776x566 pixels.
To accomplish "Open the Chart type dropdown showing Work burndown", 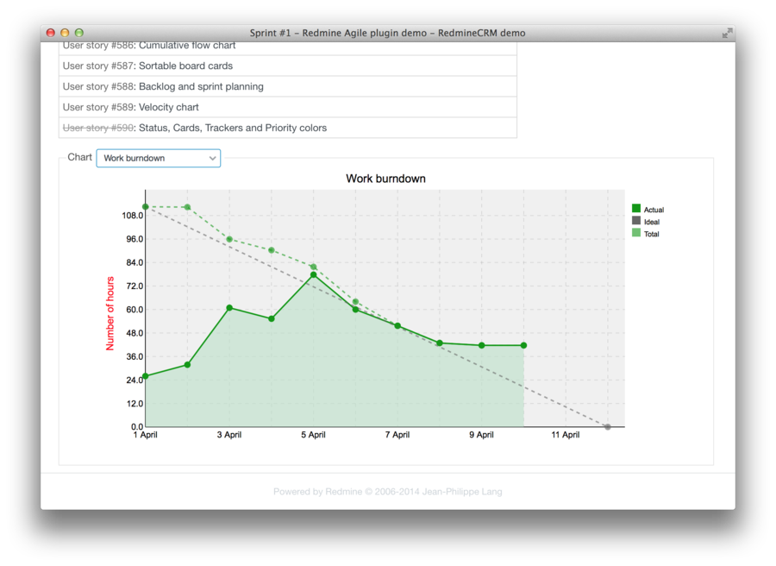I will pyautogui.click(x=159, y=158).
